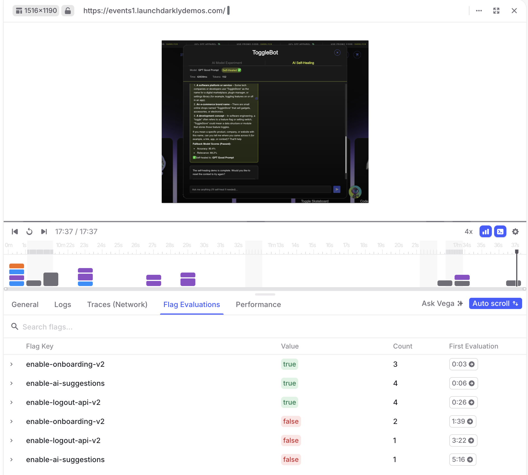
Task: Toggle the timeline histogram chart icon
Action: 485,232
